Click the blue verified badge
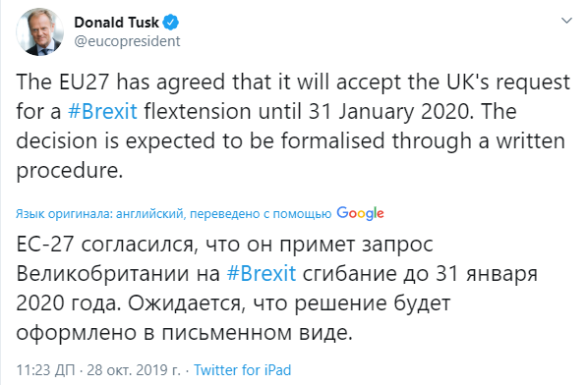The image size is (586, 385). (171, 23)
